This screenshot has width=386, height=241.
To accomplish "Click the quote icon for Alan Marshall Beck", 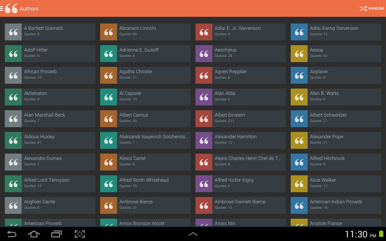I will coord(13,119).
